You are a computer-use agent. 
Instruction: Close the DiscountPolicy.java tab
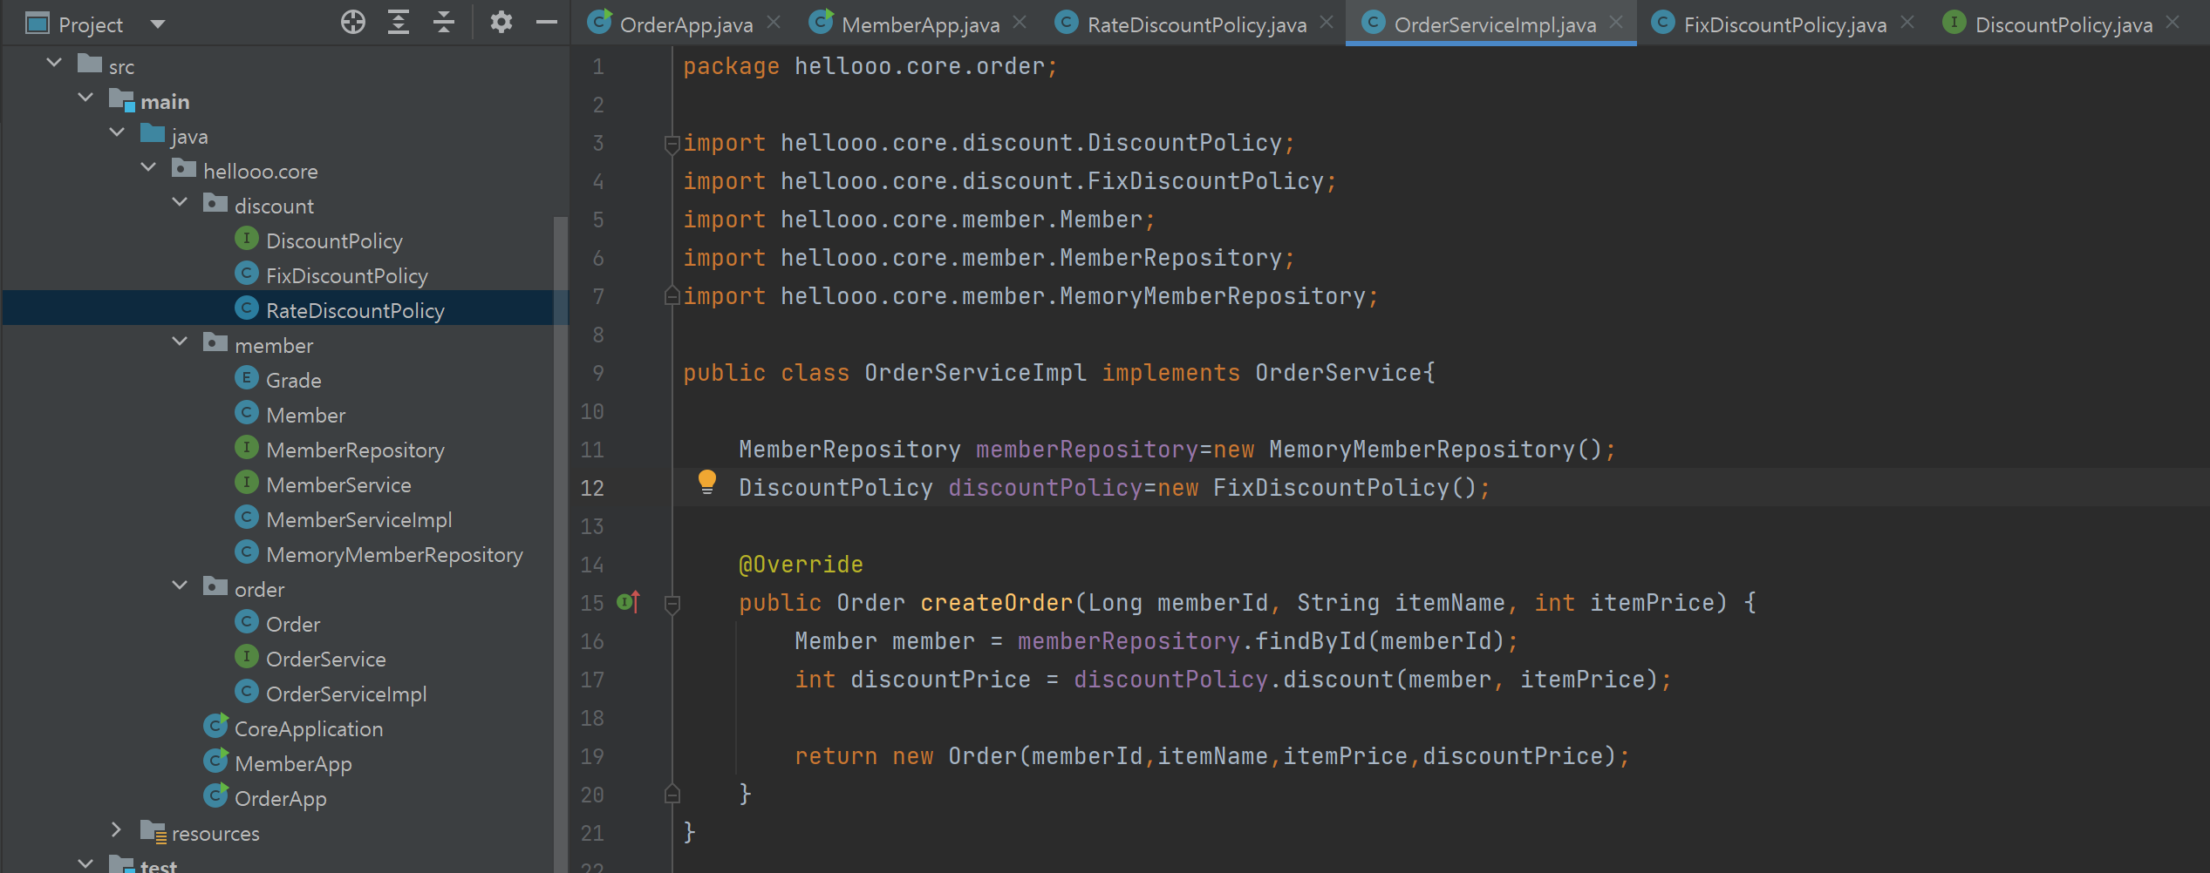[2172, 23]
